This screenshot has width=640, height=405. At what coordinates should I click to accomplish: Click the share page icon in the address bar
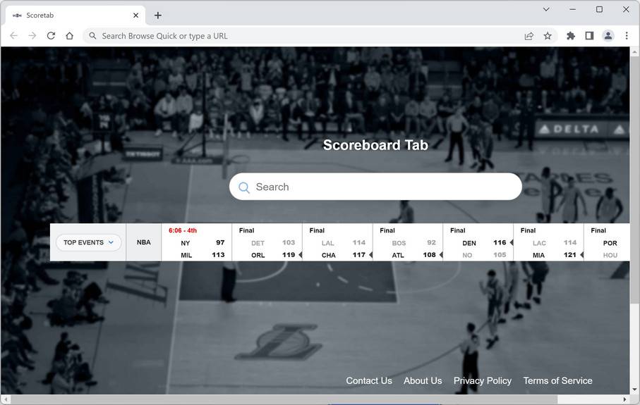coord(529,36)
